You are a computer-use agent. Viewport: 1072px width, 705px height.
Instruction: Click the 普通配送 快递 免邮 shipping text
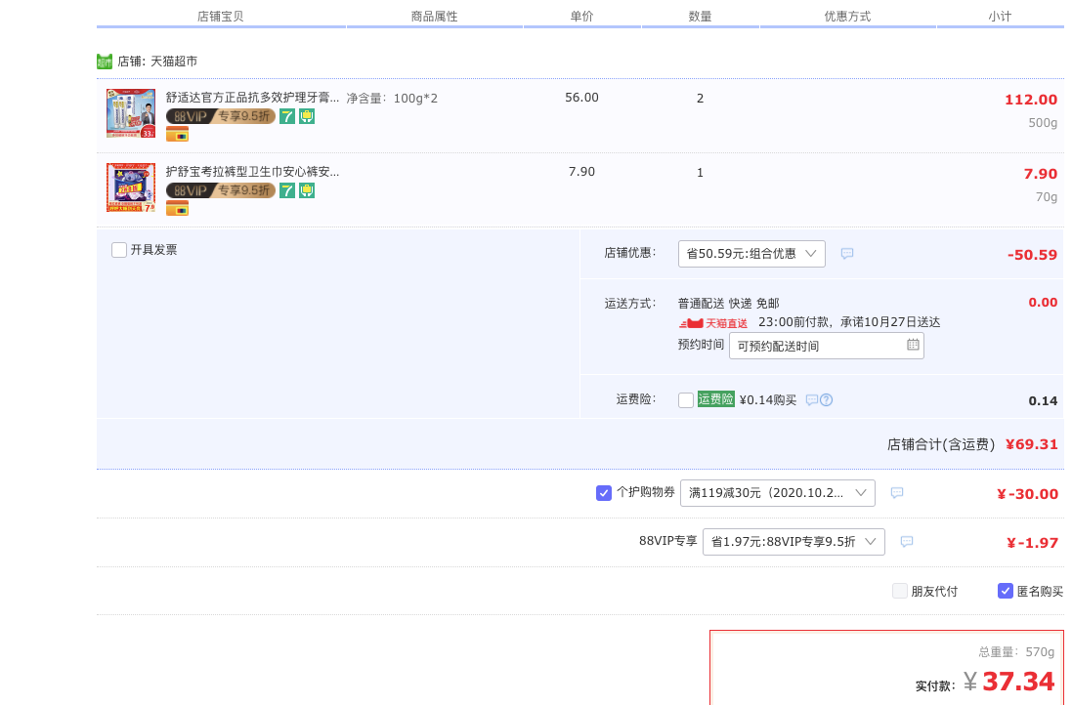click(729, 304)
